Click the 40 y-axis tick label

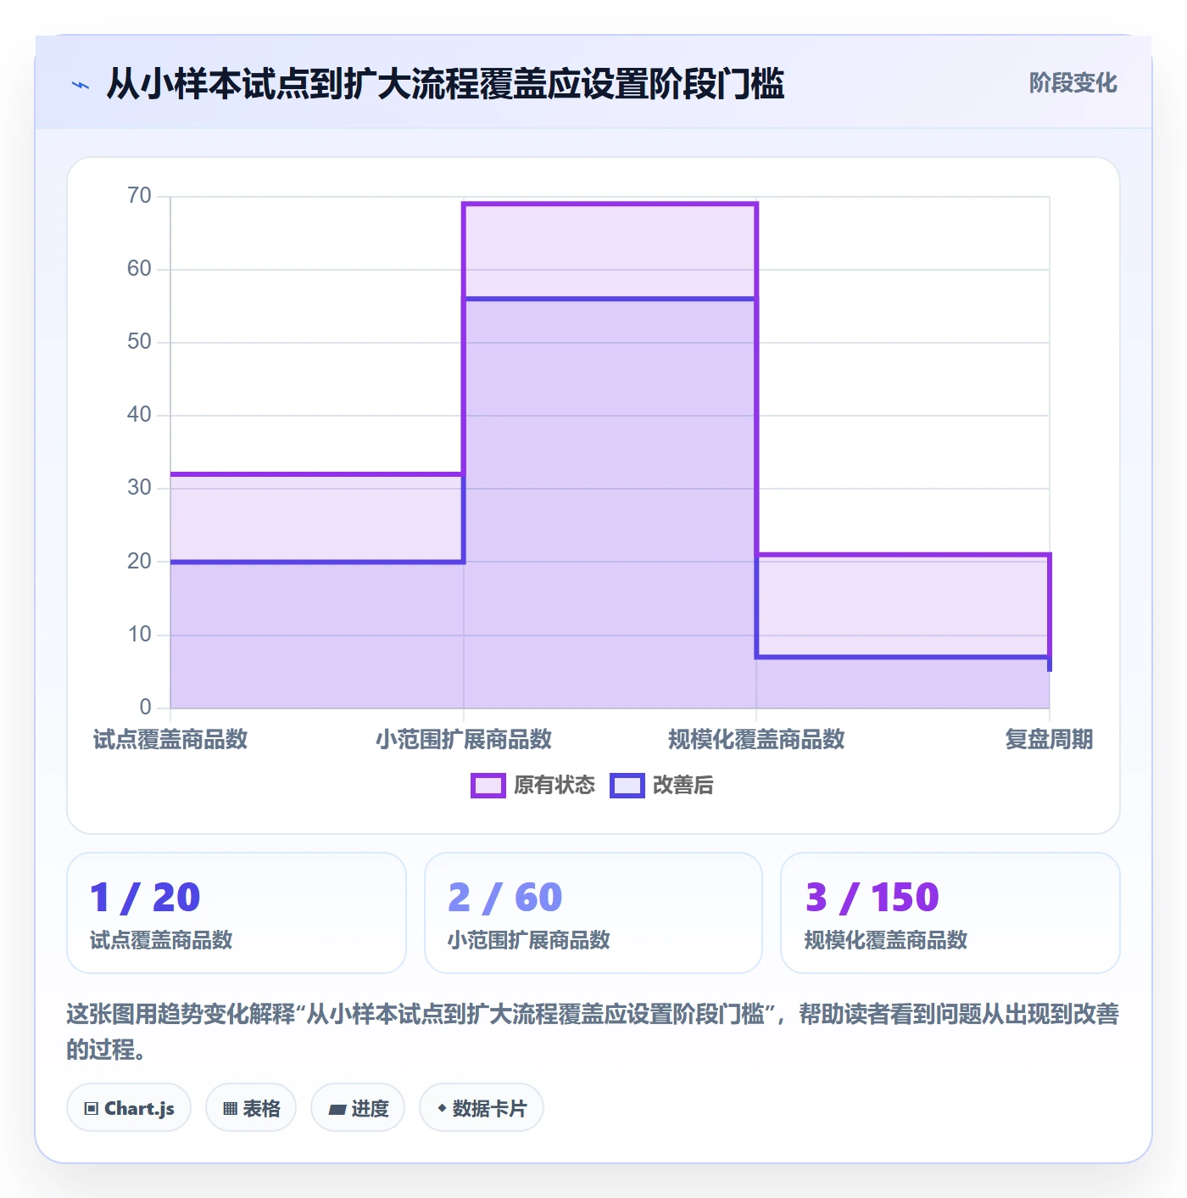coord(139,415)
